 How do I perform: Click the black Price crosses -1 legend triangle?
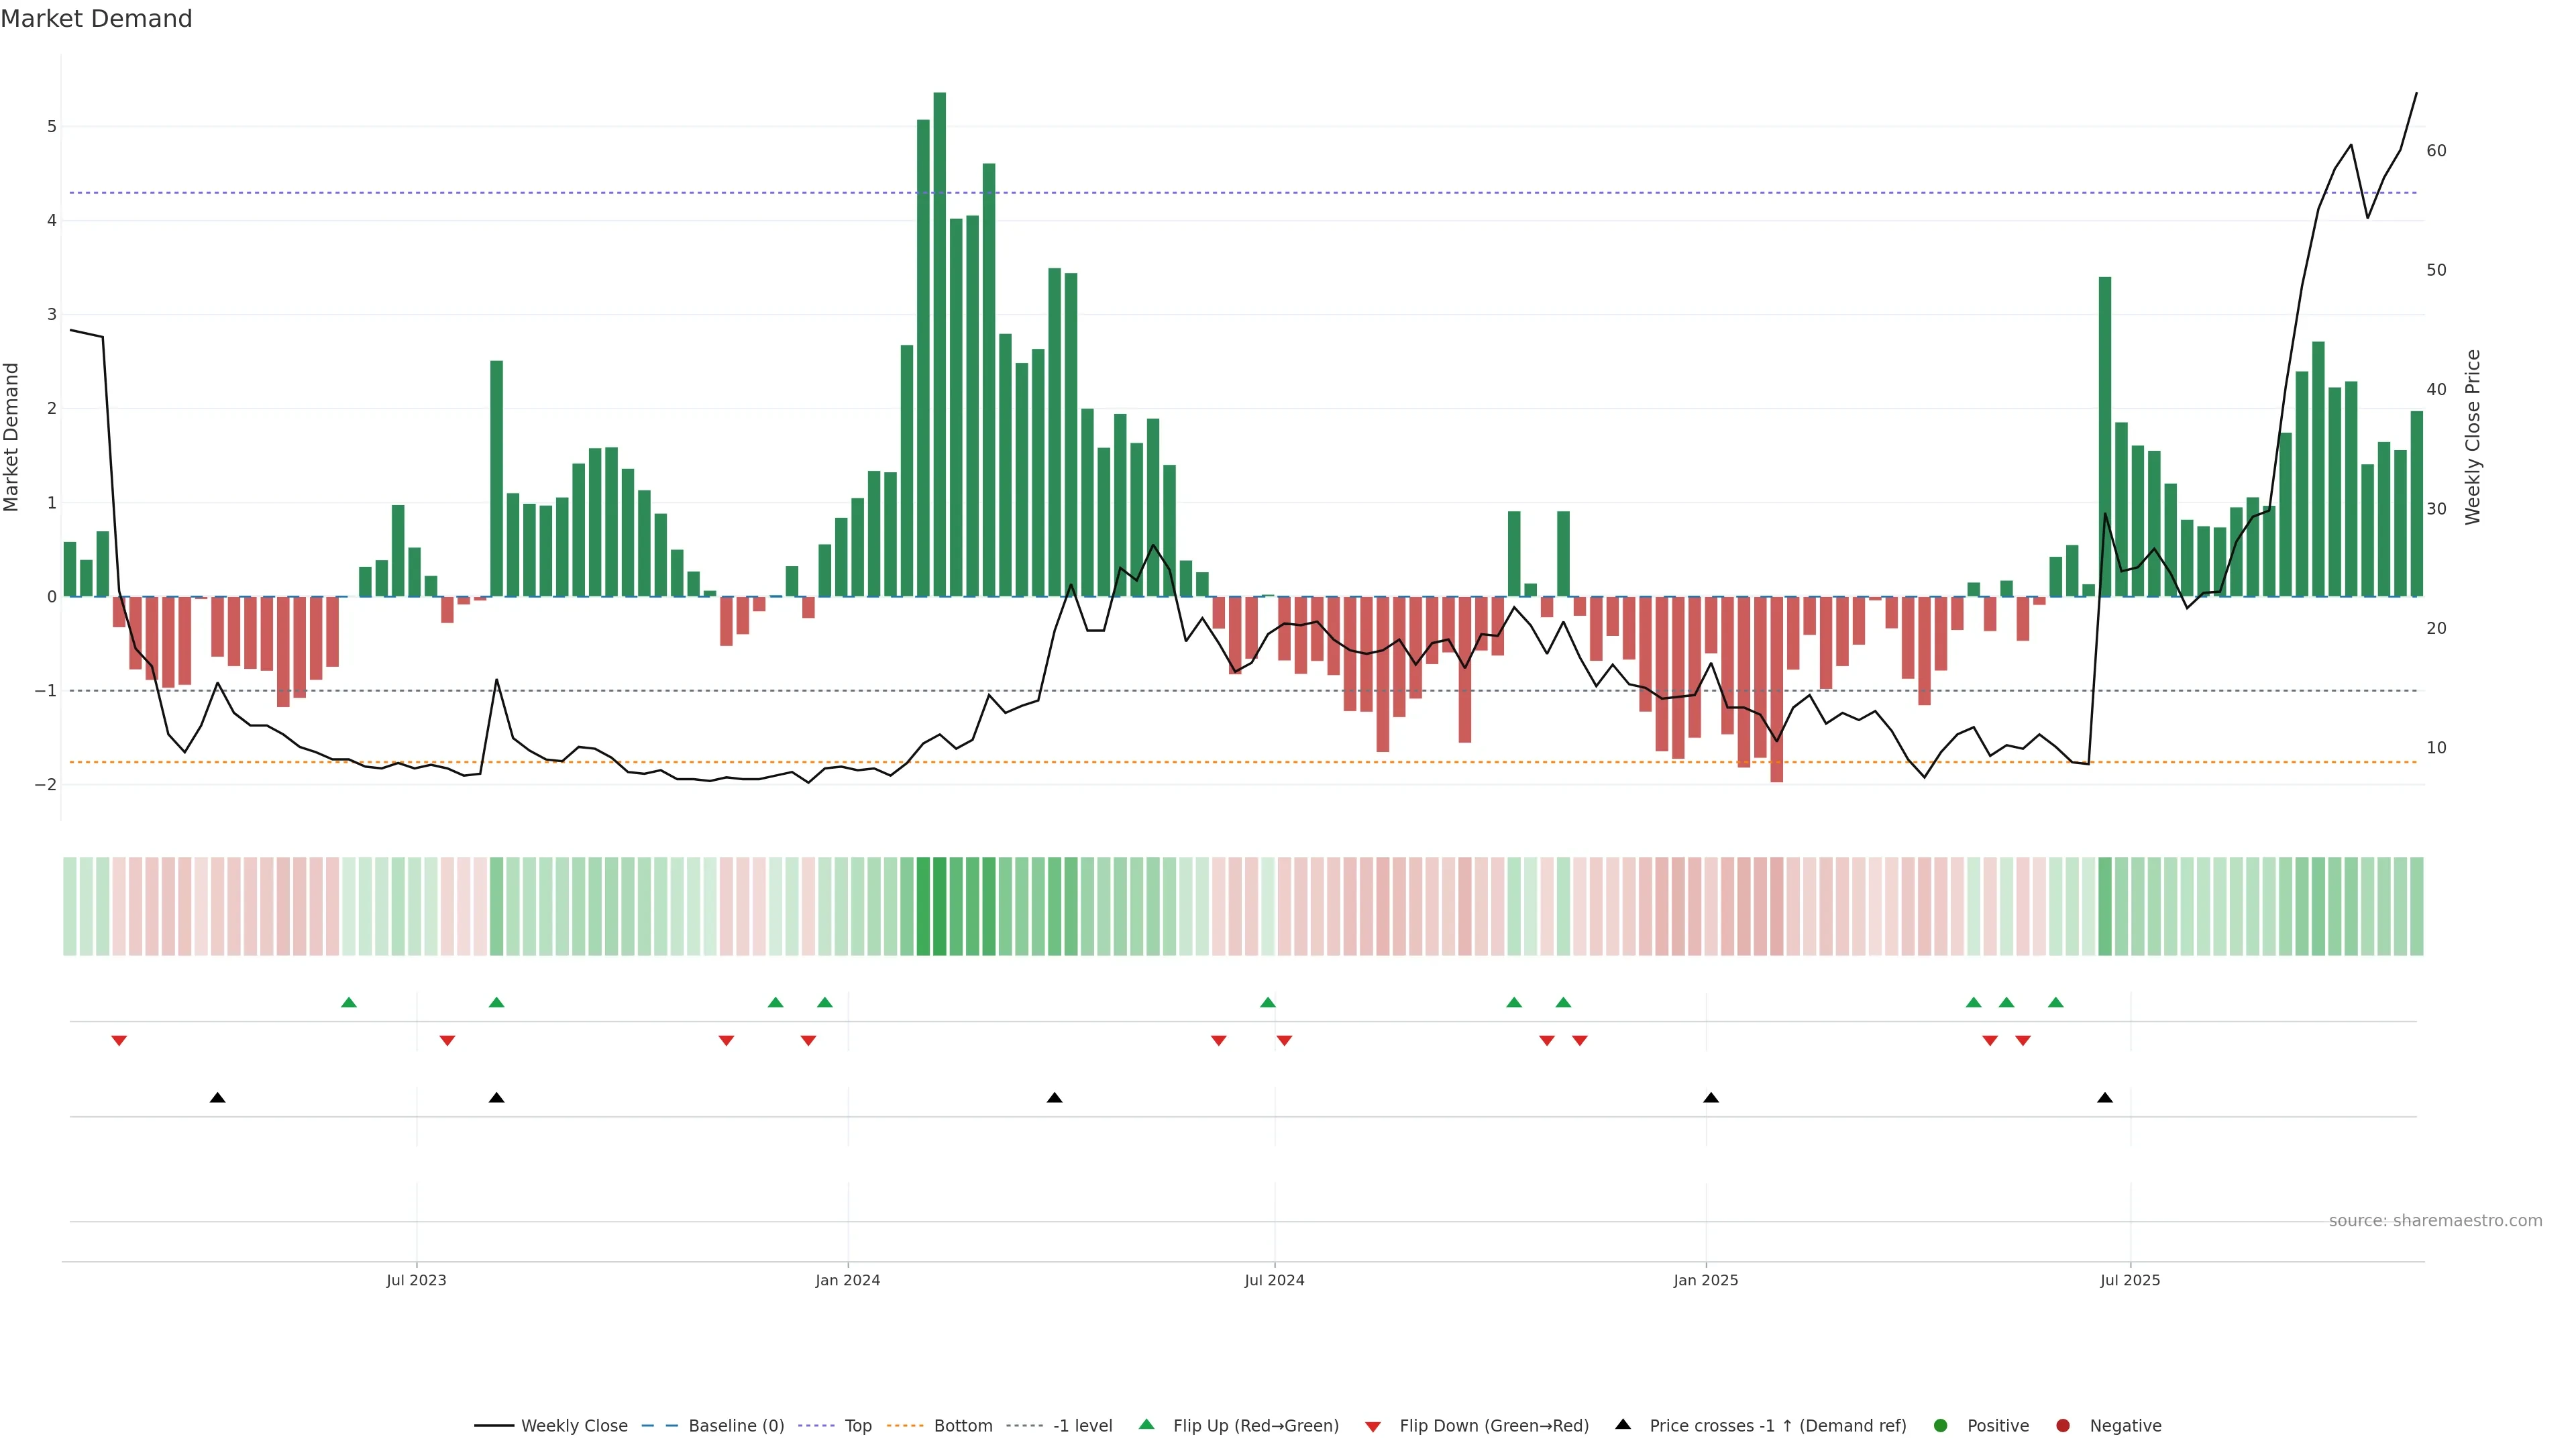click(1623, 1424)
